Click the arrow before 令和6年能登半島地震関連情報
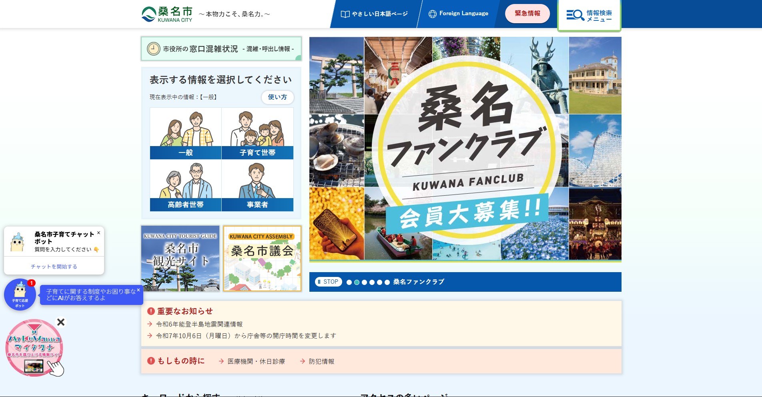762x397 pixels. 150,324
